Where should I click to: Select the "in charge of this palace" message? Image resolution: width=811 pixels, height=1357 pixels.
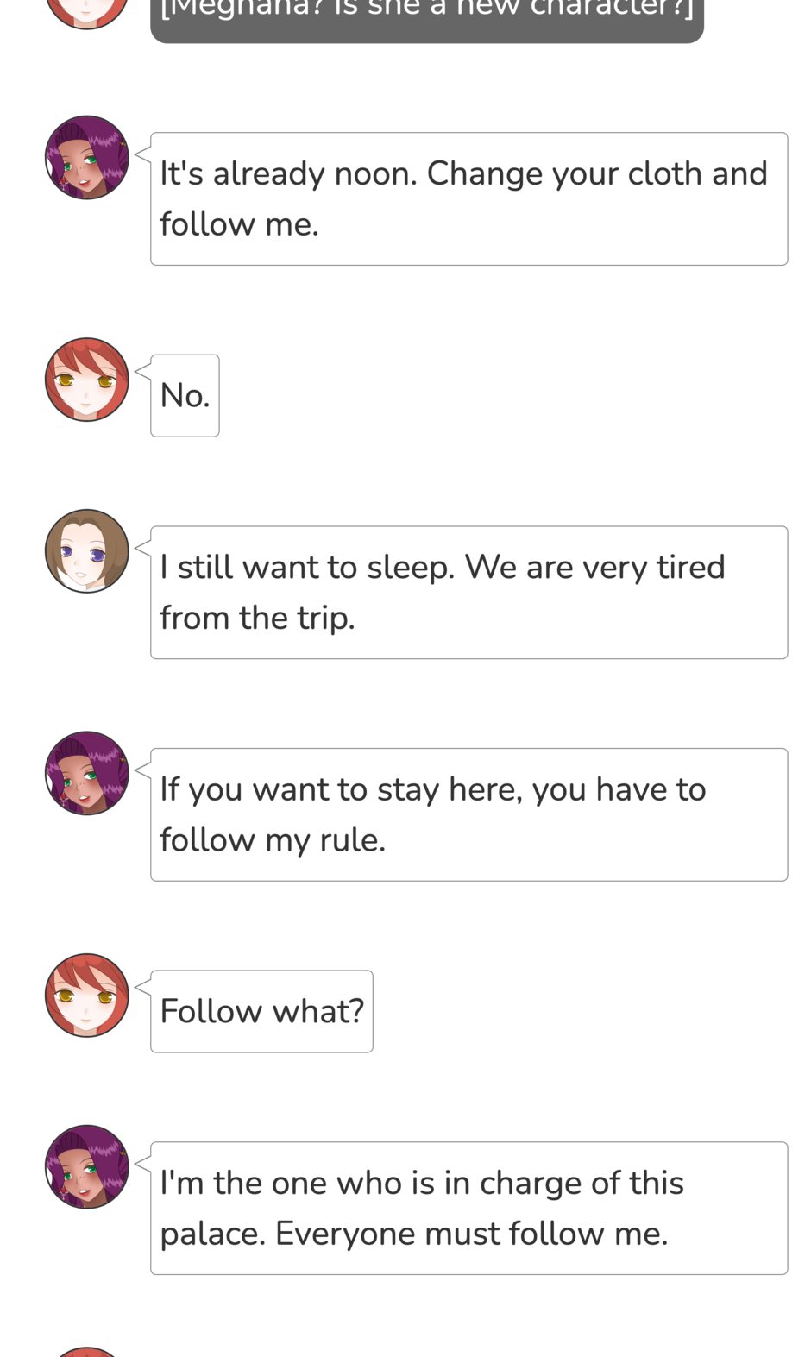468,1208
